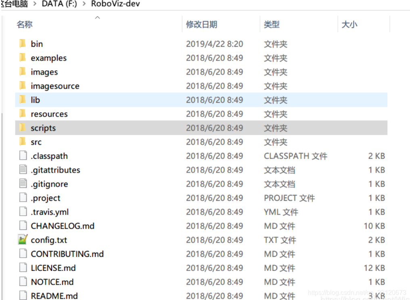Click the .gitignore document icon
Screen dimensions: 410x300
tap(23, 184)
